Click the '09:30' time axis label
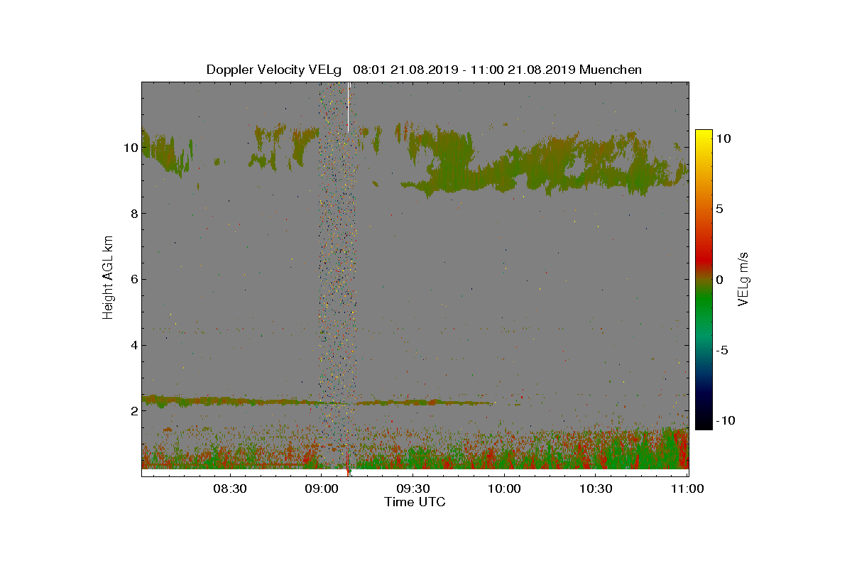 click(x=413, y=488)
